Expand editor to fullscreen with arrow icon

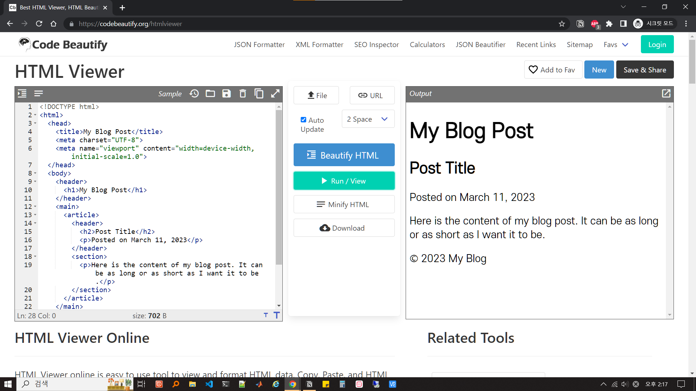pyautogui.click(x=275, y=94)
